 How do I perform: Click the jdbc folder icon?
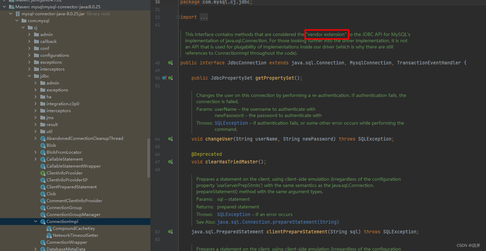pos(37,76)
